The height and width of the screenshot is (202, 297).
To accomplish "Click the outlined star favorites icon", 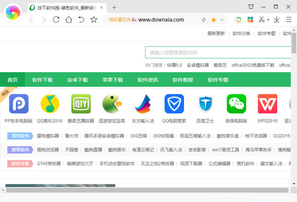I will tap(94, 19).
